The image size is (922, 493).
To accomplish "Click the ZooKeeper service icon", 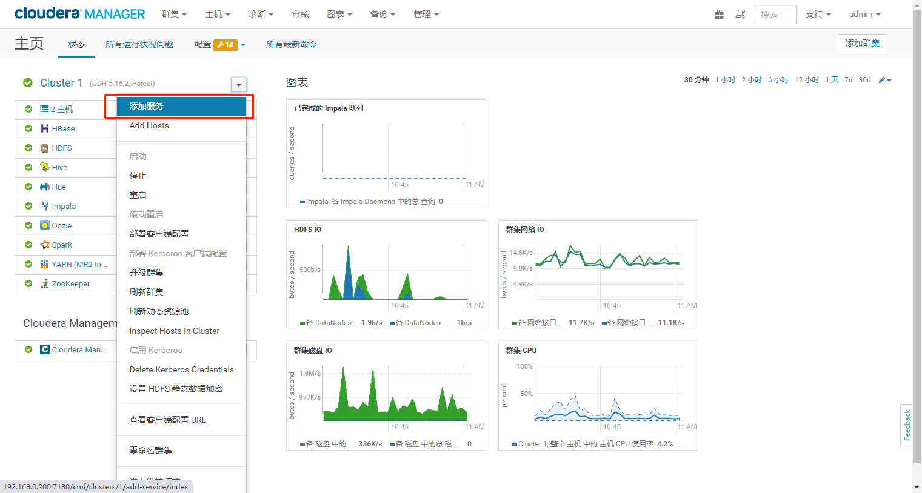I will coord(45,283).
